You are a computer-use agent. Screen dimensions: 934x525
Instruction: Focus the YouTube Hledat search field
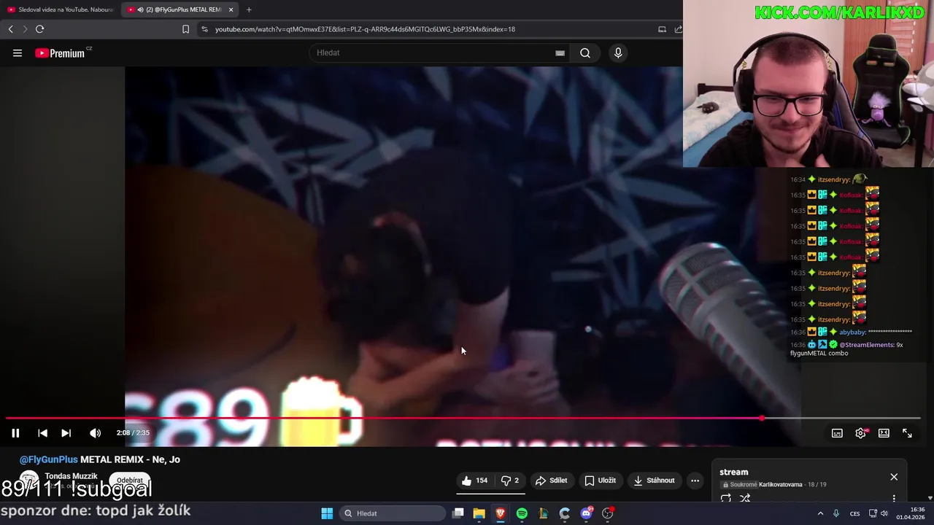434,52
